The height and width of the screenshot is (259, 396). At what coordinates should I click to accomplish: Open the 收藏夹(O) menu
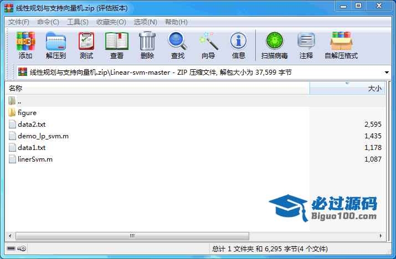click(111, 22)
